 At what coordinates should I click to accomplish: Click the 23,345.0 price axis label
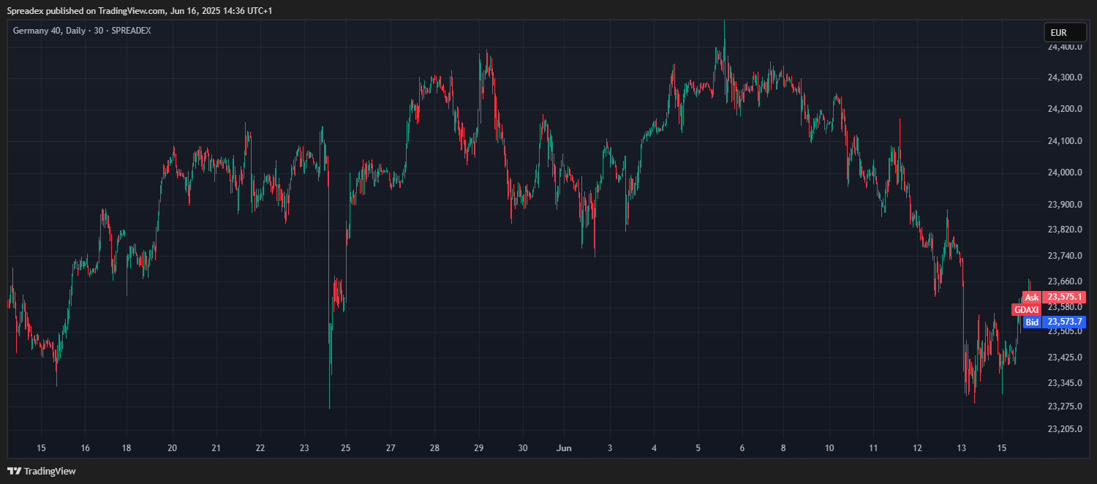pos(1065,383)
